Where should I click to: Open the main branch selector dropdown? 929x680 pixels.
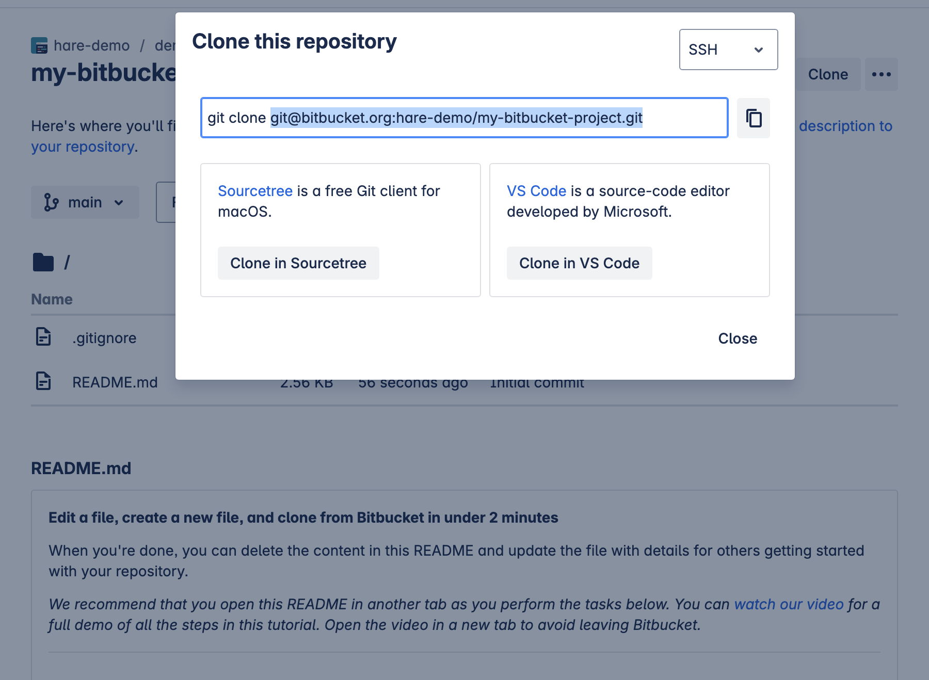(x=85, y=202)
